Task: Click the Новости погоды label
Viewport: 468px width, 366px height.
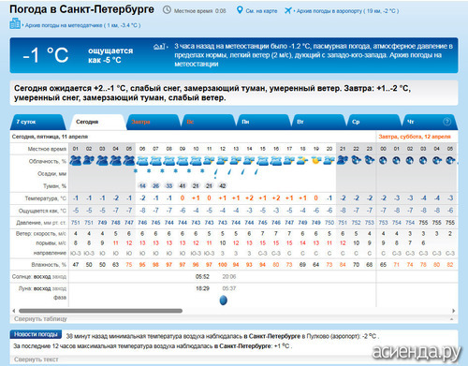Action: (36, 334)
